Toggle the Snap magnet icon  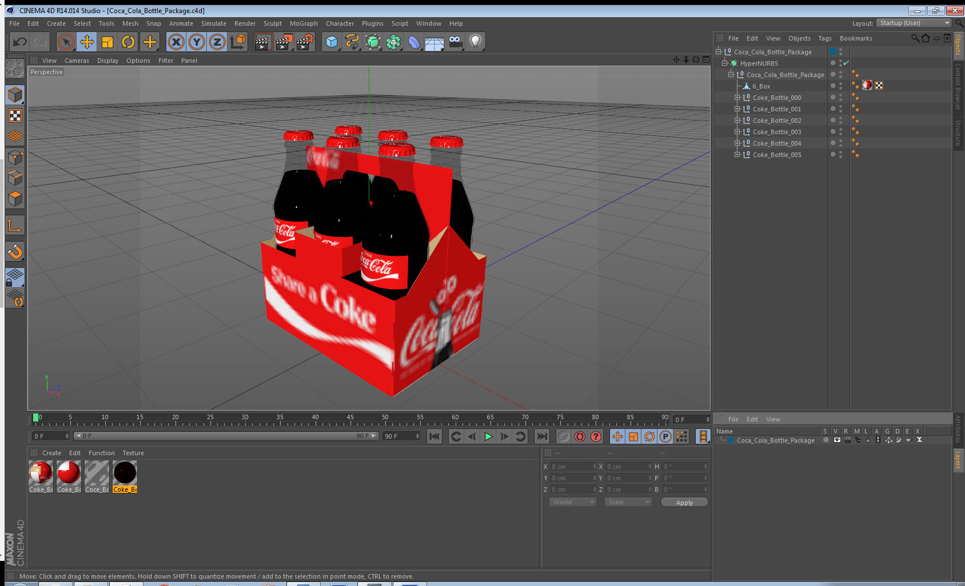tap(15, 251)
